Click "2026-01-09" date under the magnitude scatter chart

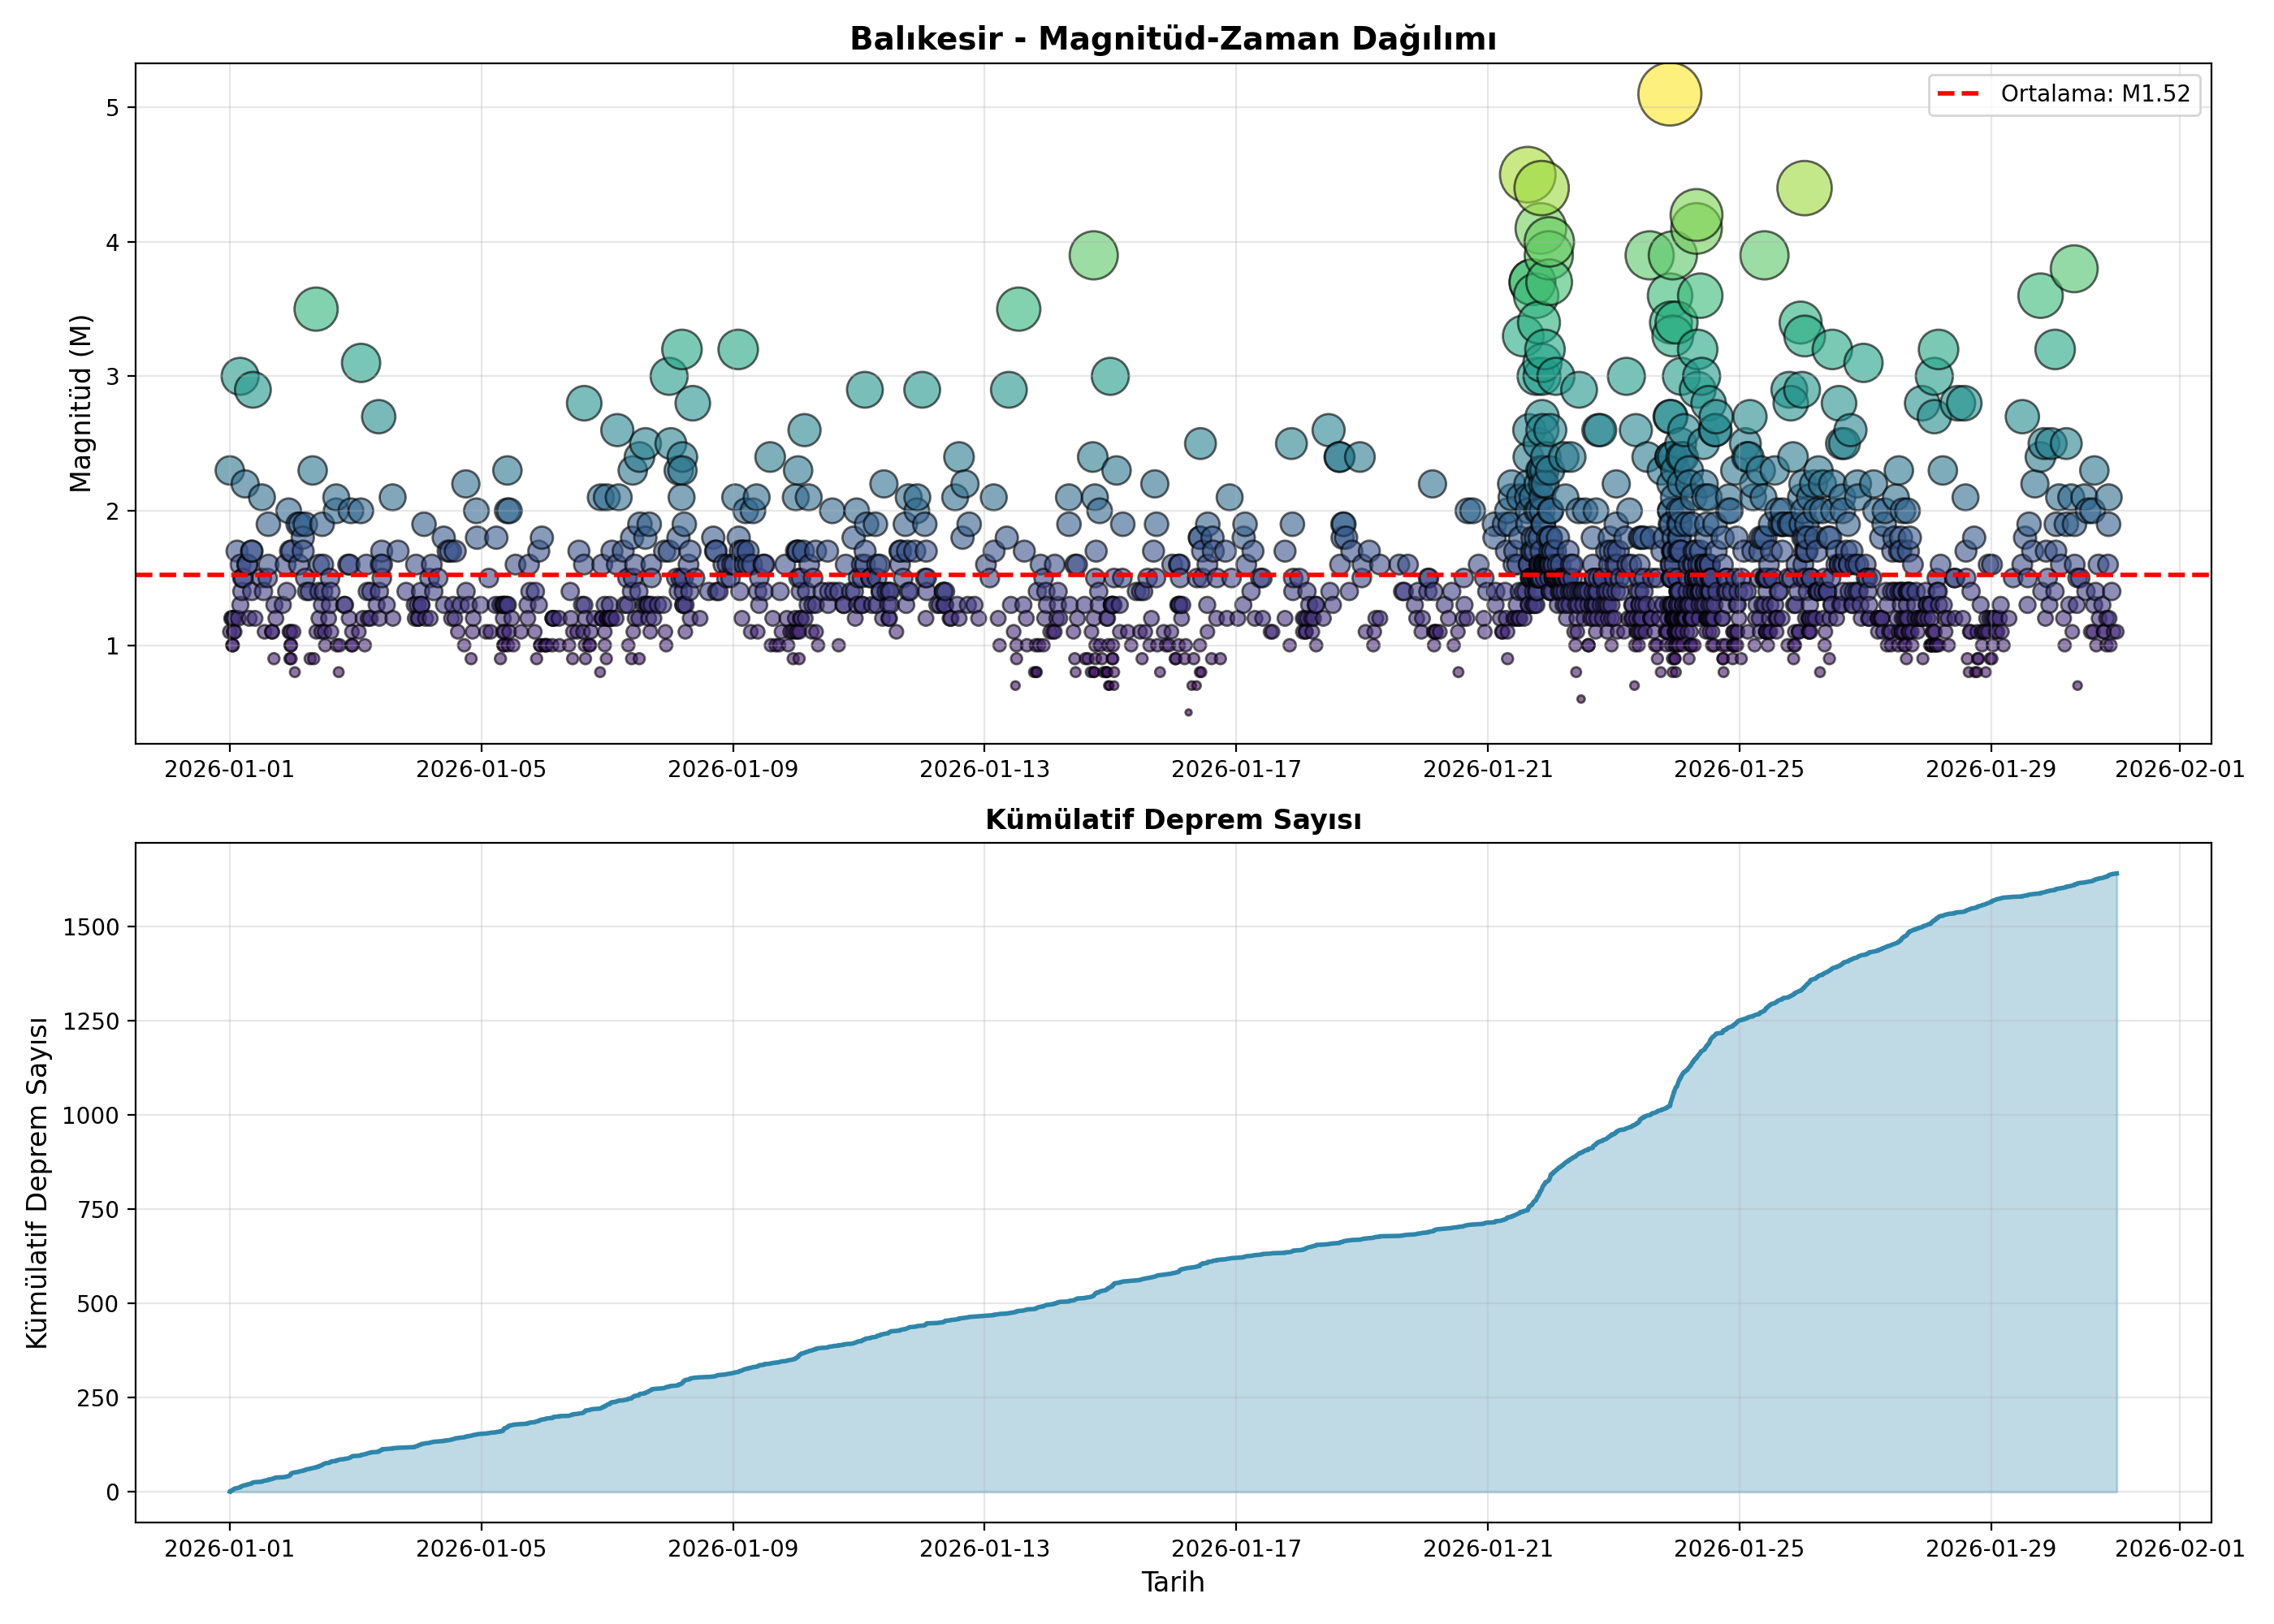coord(734,769)
